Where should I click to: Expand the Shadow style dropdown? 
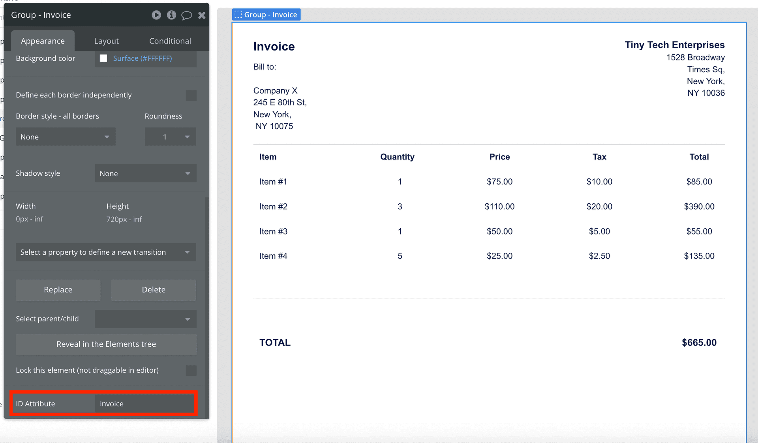click(145, 173)
